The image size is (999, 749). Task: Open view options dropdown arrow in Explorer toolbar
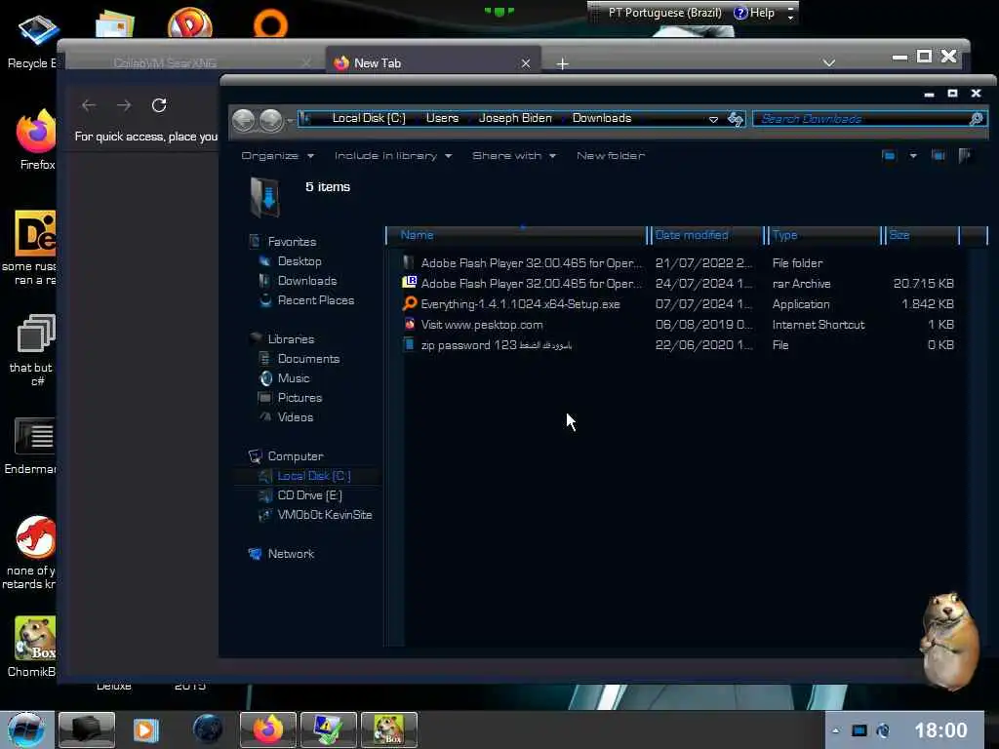pyautogui.click(x=913, y=155)
